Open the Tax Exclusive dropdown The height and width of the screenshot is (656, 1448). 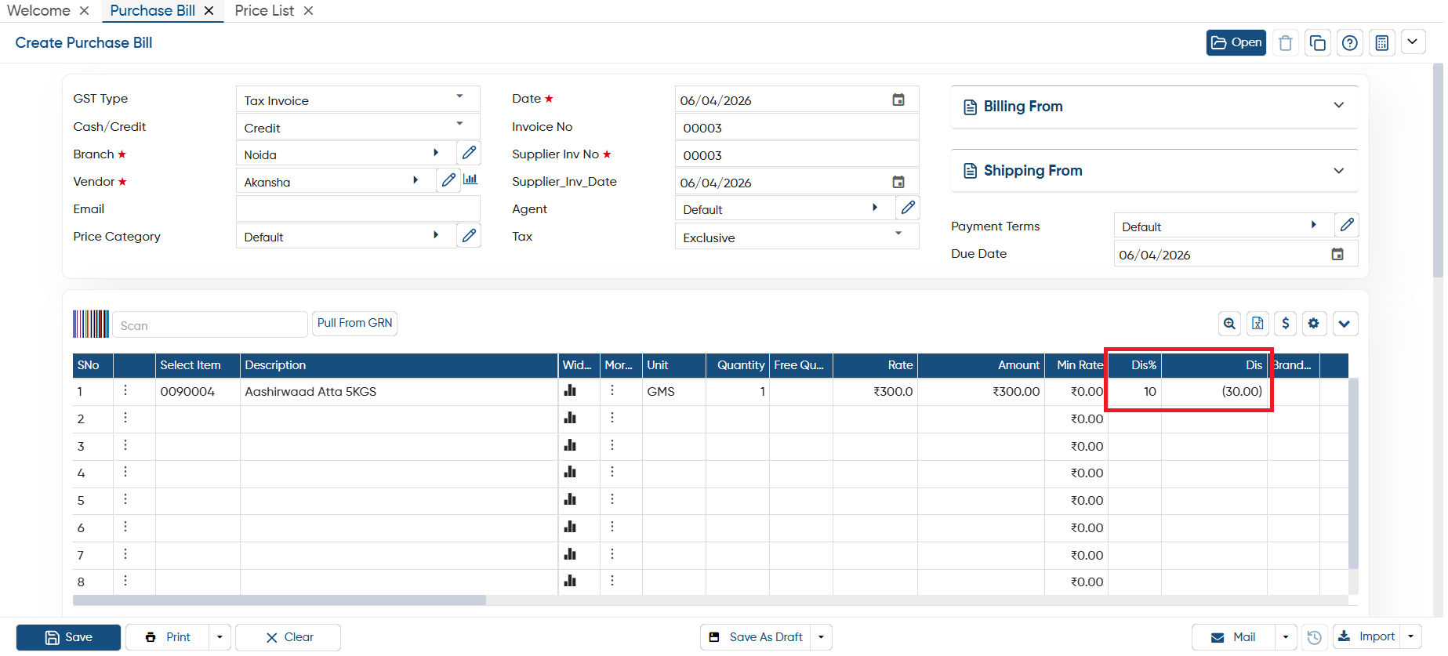pos(797,237)
